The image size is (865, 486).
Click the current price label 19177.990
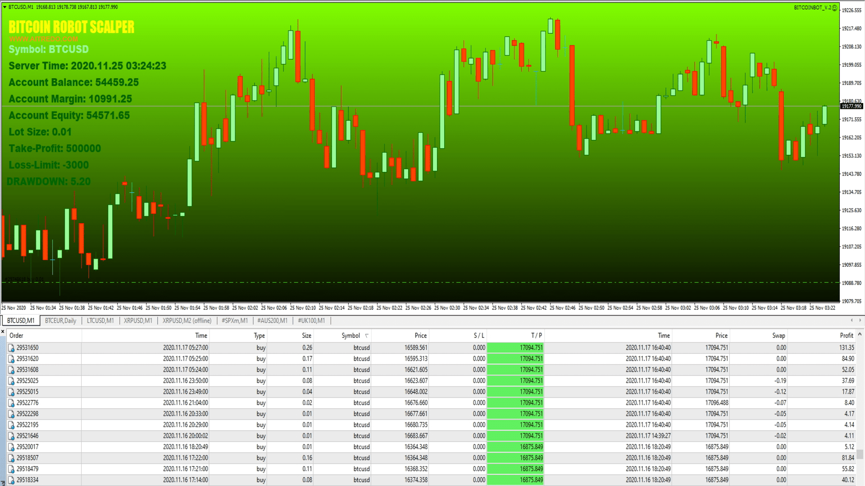click(851, 106)
